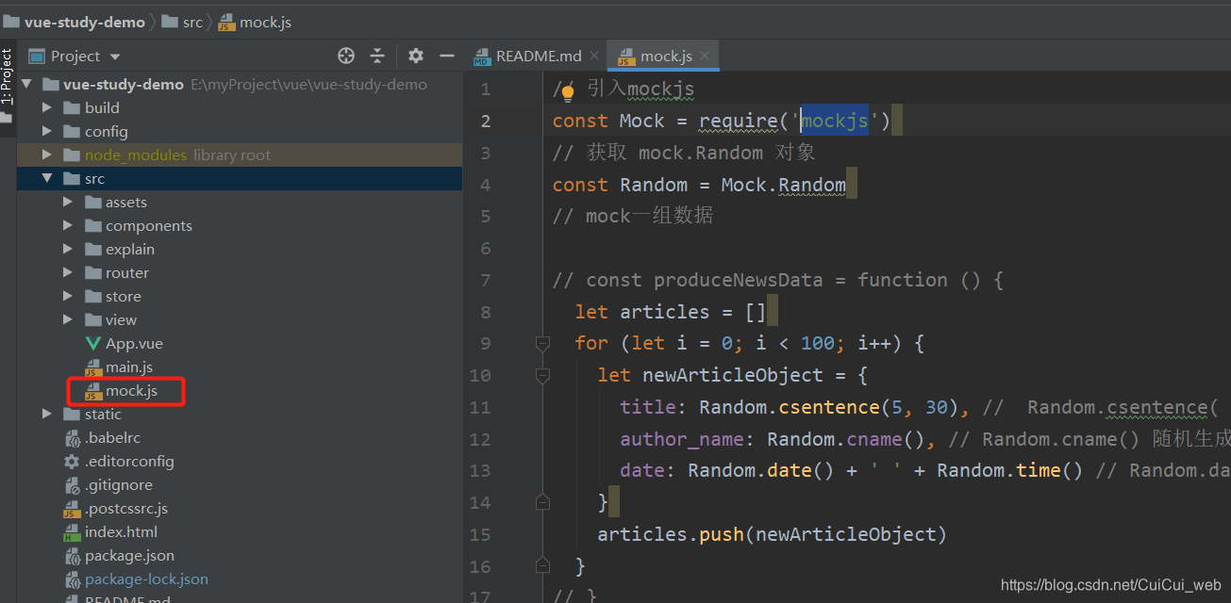This screenshot has width=1231, height=603.
Task: Select the package-lock.json file
Action: (x=146, y=579)
